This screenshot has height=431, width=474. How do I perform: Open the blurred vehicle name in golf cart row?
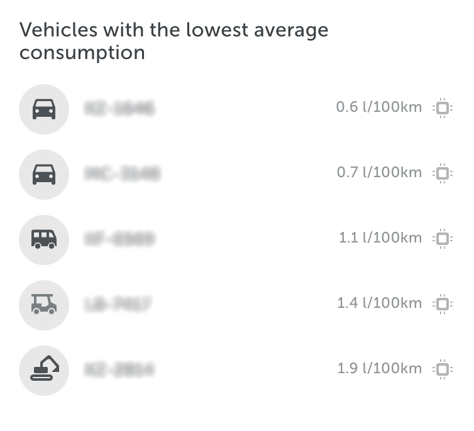point(118,304)
